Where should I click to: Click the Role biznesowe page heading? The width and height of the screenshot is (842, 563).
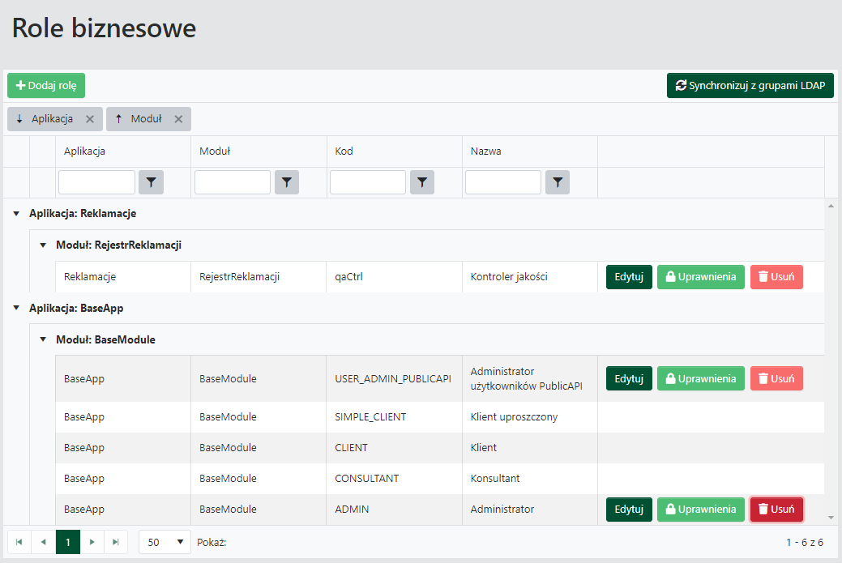click(x=105, y=28)
